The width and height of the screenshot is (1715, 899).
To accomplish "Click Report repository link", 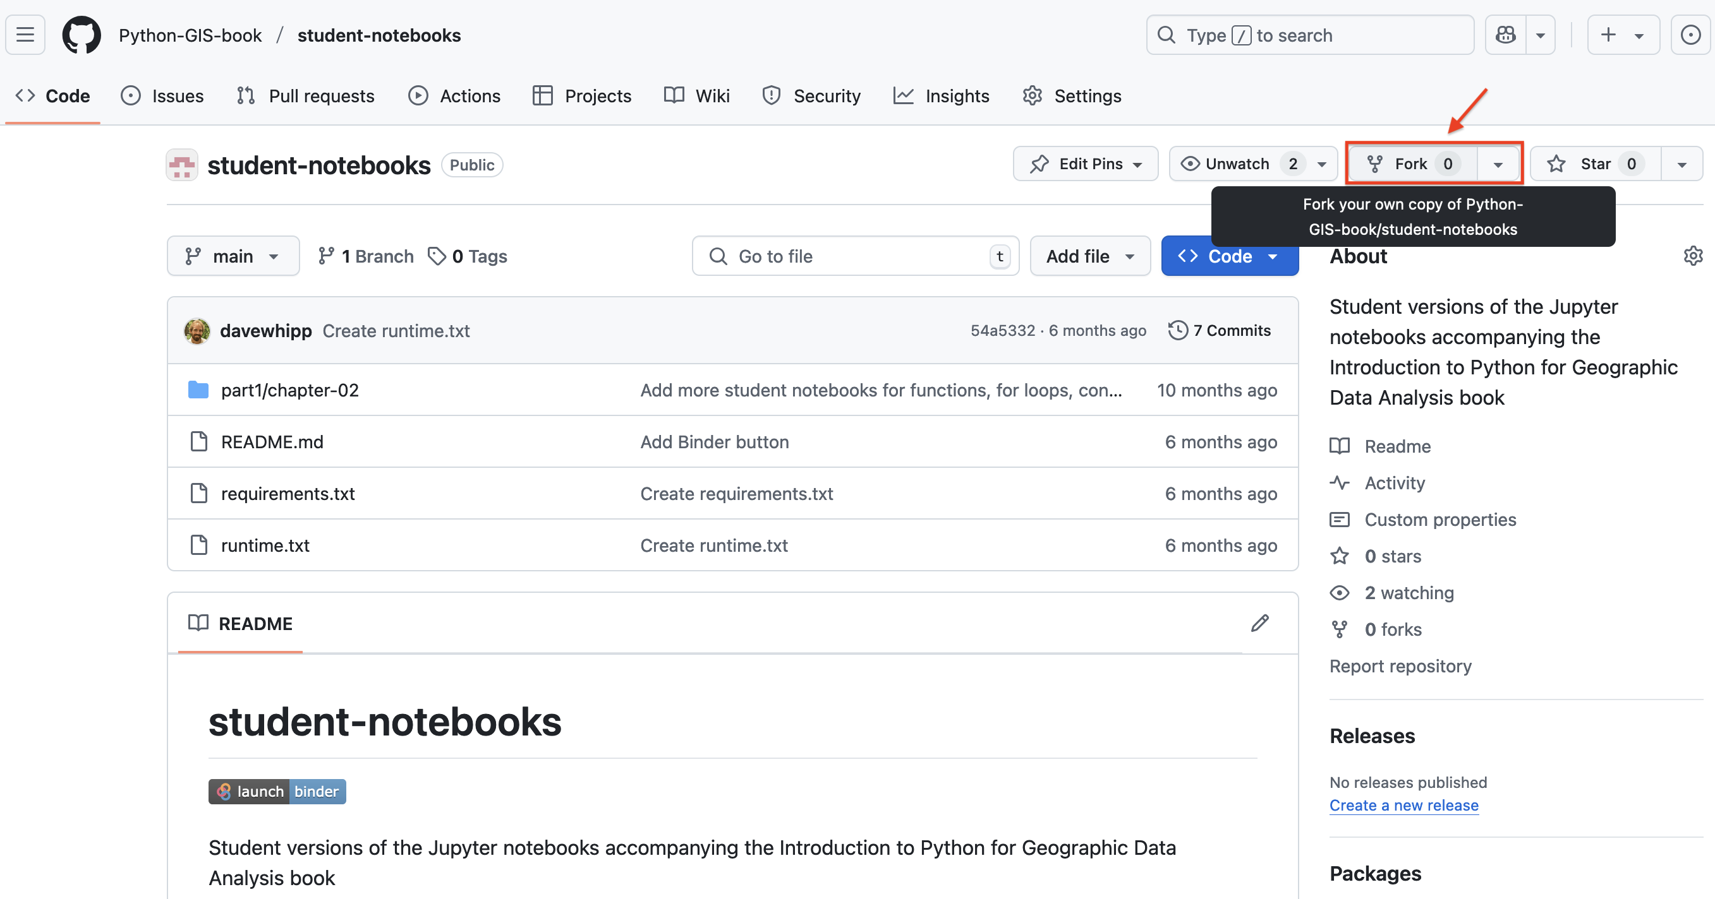I will [x=1401, y=665].
